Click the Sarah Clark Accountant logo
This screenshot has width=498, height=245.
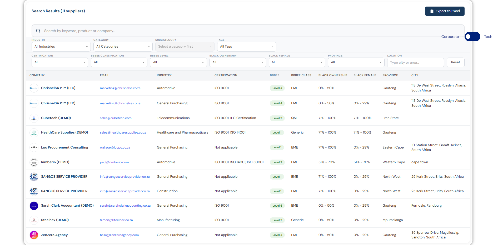(34, 206)
